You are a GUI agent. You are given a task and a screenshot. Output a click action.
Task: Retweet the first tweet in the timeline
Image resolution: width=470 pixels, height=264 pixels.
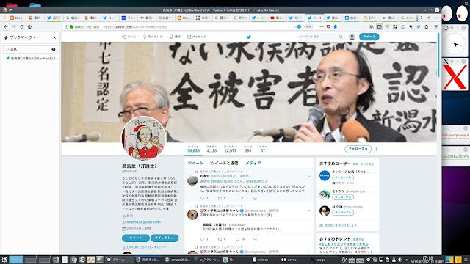220,198
